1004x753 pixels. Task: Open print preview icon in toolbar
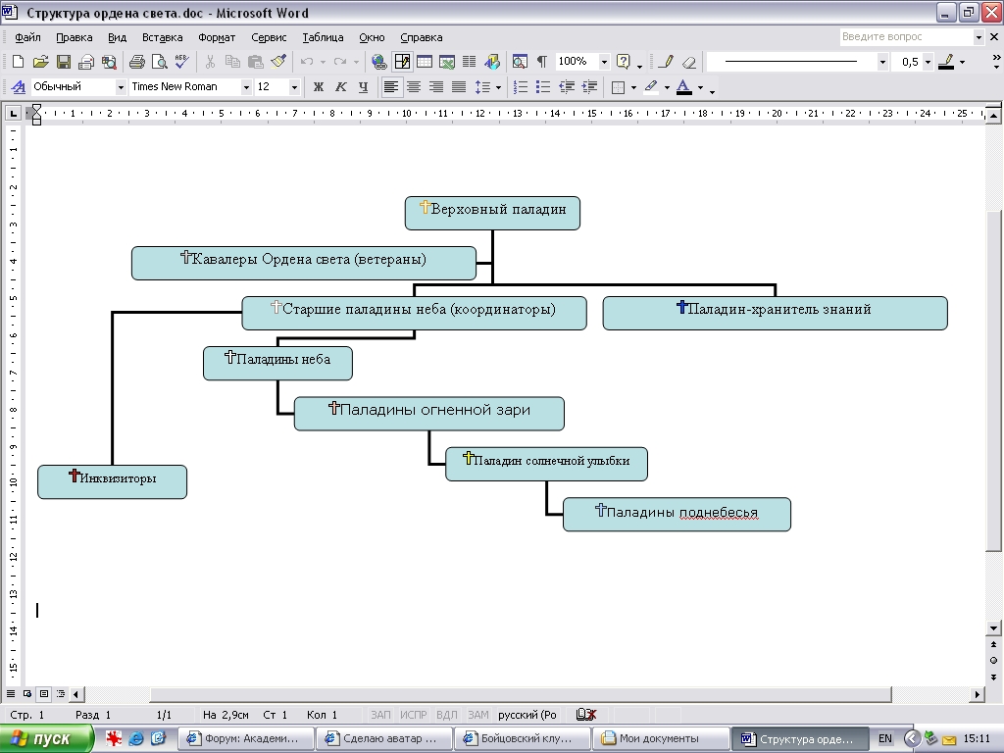pyautogui.click(x=159, y=62)
